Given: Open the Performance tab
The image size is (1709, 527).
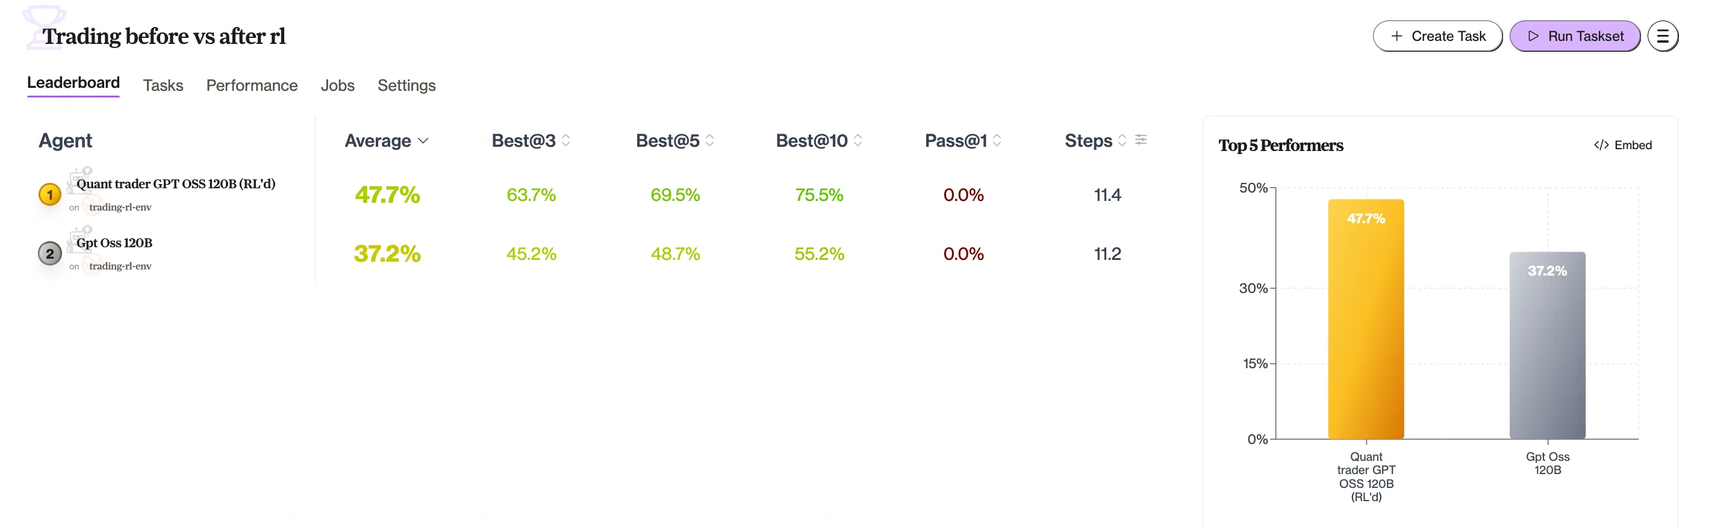Looking at the screenshot, I should 252,85.
